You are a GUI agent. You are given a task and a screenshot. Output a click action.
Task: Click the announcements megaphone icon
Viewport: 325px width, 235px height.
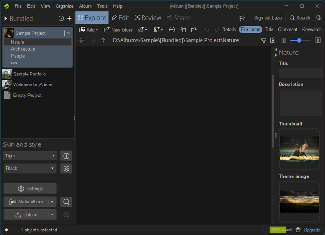tap(242, 18)
